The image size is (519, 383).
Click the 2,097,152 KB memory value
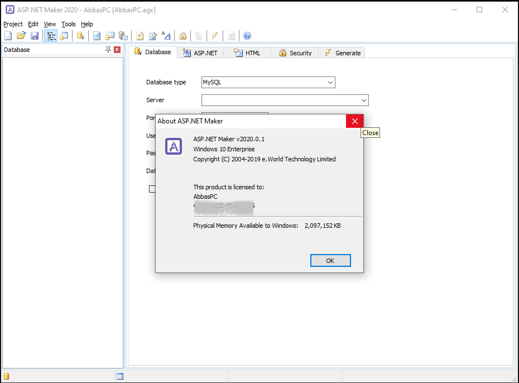click(323, 226)
